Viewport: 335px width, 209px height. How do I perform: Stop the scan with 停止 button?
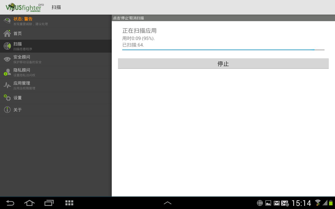(223, 64)
